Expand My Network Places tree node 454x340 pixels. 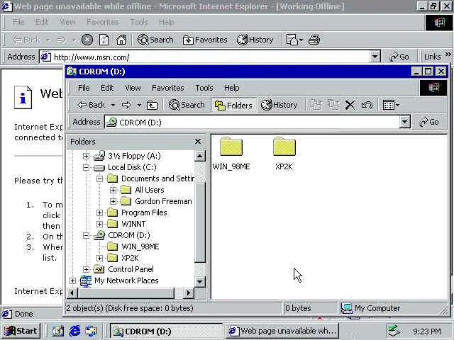coord(72,280)
